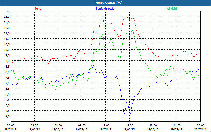Click the '5,5' y-axis value
The image size is (211, 132).
pos(8,100)
